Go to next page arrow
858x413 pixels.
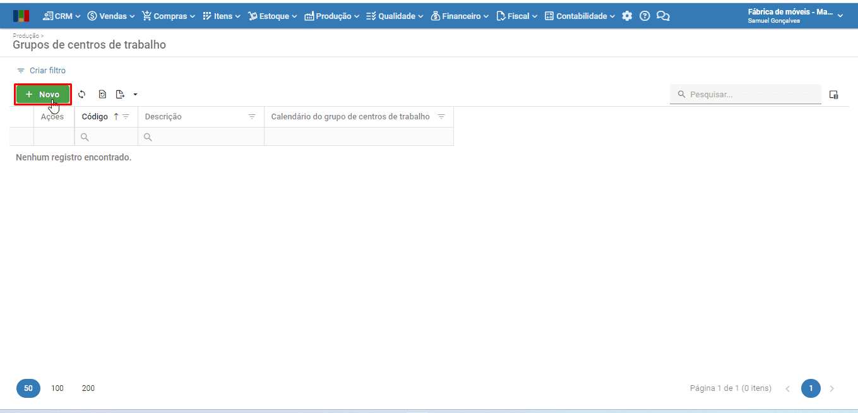pyautogui.click(x=832, y=388)
